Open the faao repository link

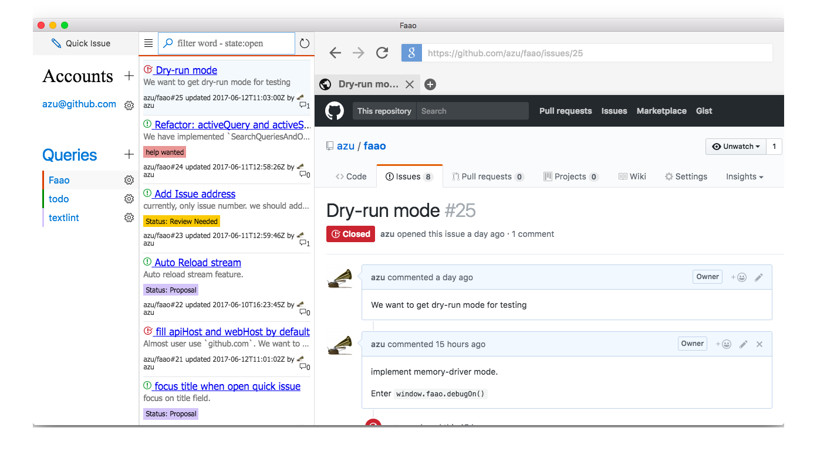[x=374, y=146]
